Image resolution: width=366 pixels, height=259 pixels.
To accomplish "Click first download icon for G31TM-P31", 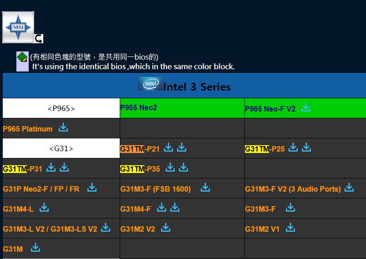I will (51, 168).
